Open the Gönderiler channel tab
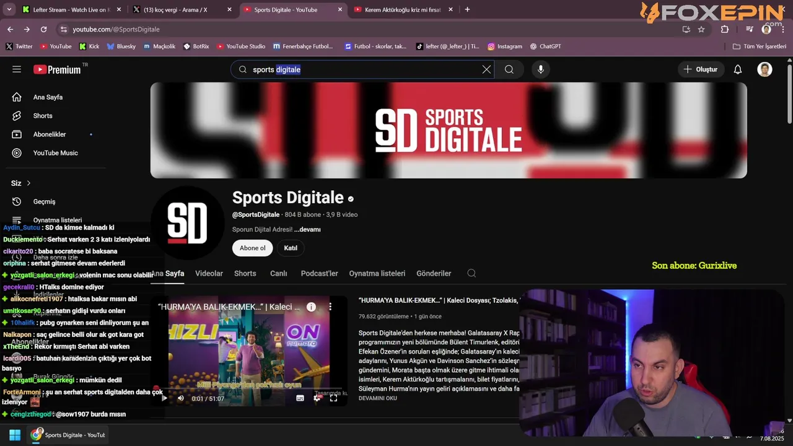This screenshot has height=446, width=793. click(434, 273)
